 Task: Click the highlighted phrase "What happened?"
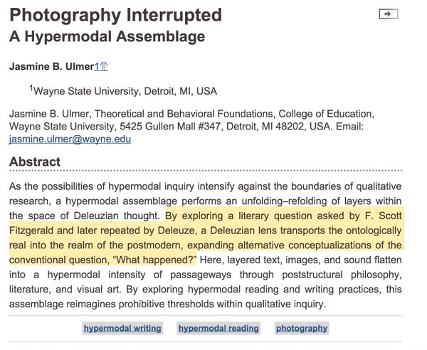(x=154, y=260)
